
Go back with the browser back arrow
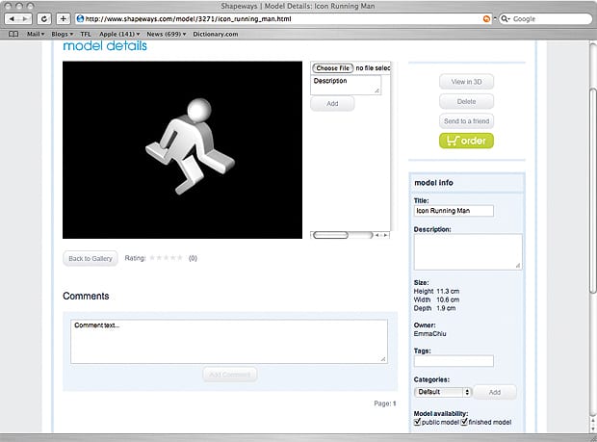pyautogui.click(x=12, y=18)
